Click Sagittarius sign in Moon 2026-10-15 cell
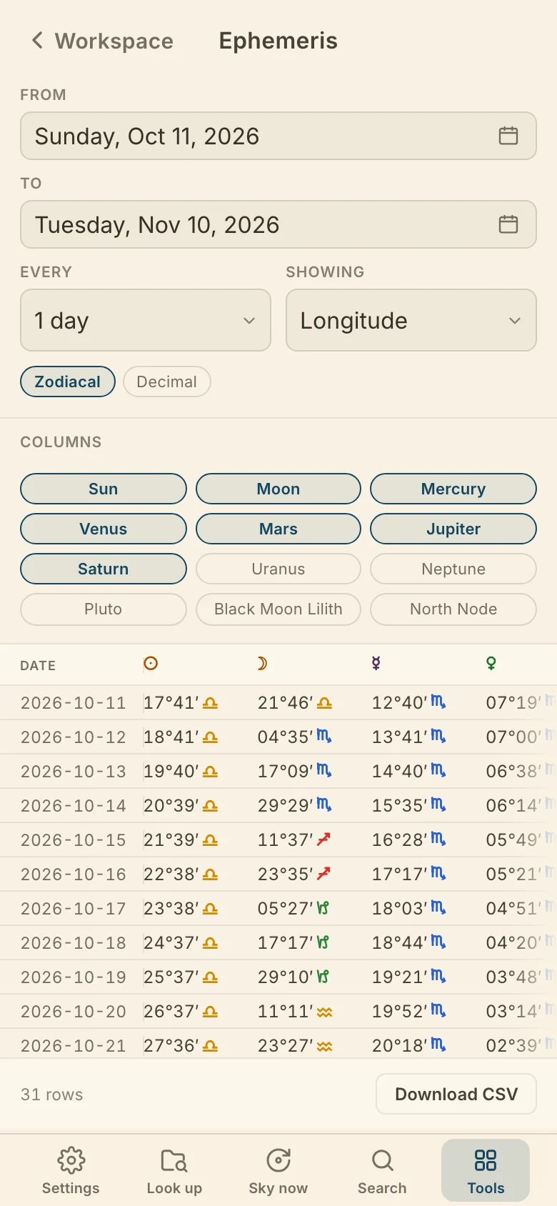 (323, 839)
